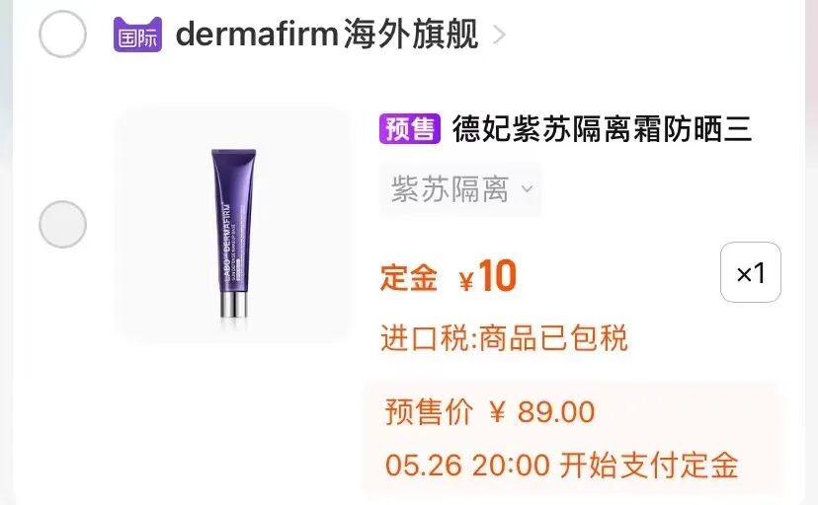The width and height of the screenshot is (818, 505).
Task: Click the 定金 label text
Action: tap(409, 277)
